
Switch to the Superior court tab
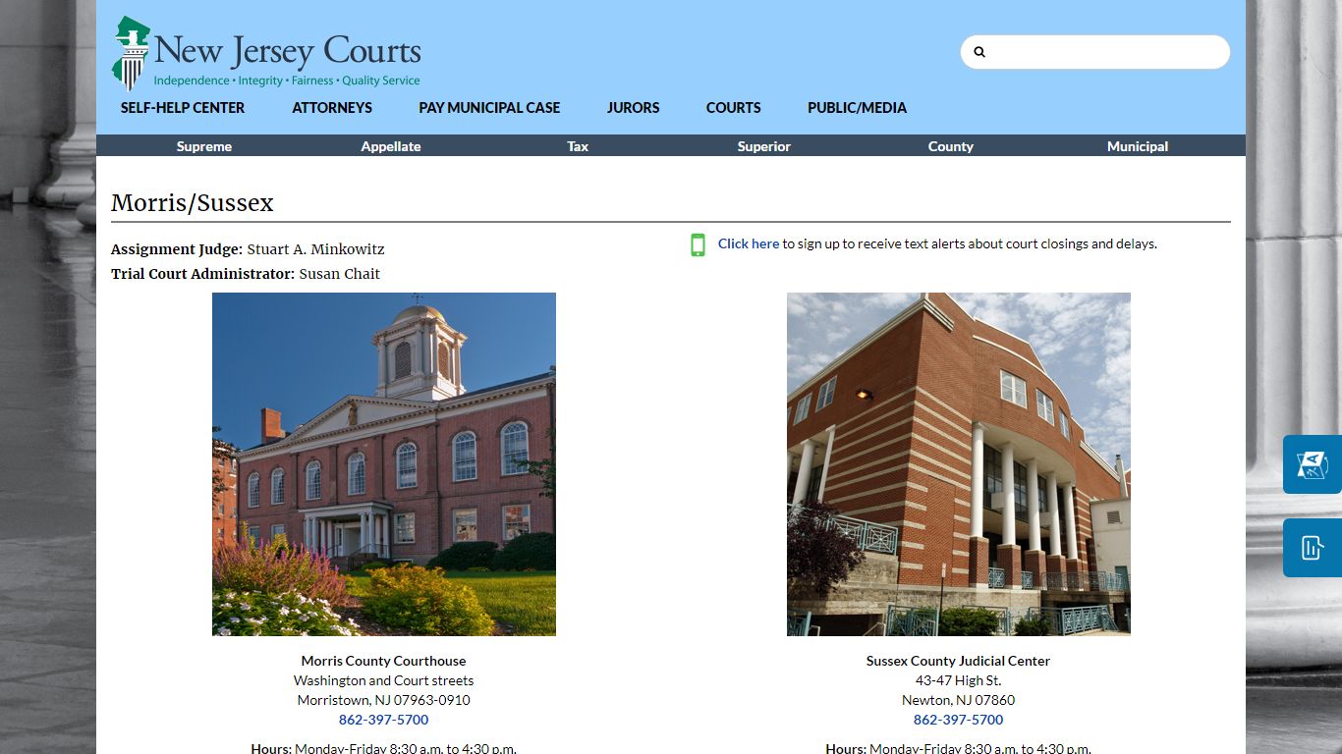click(764, 146)
